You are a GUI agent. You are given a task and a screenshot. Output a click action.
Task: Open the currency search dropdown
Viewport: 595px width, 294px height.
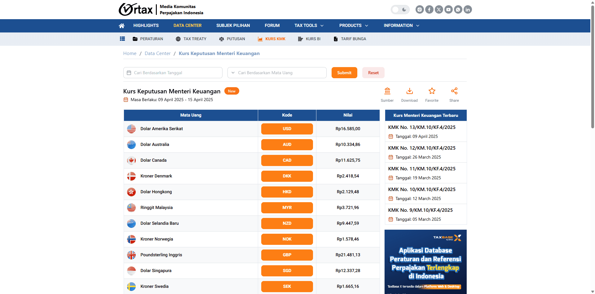coord(277,73)
